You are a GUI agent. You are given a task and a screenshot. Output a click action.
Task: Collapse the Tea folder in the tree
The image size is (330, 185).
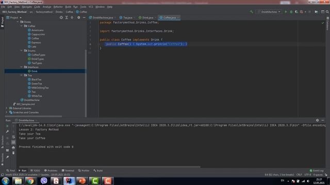pyautogui.click(x=22, y=75)
